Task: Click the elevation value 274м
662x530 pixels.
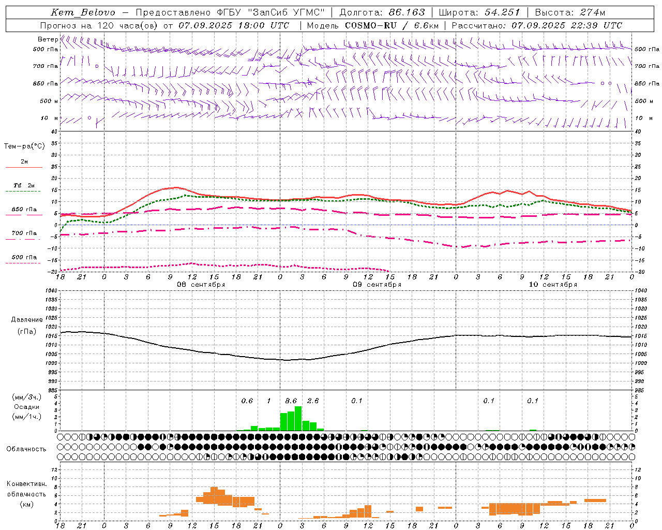Action: point(592,12)
